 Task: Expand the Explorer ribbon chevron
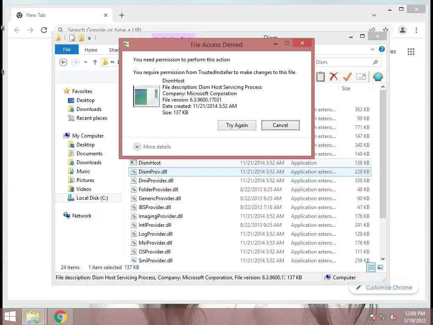(372, 49)
